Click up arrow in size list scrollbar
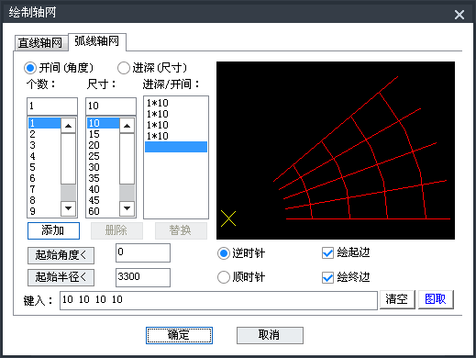 (127, 126)
